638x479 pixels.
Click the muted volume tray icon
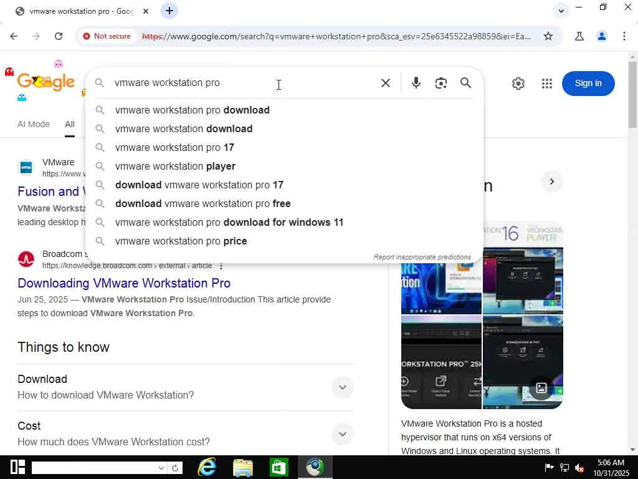click(x=579, y=468)
